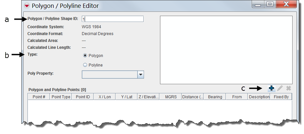The height and width of the screenshot is (134, 304).
Task: Maximize the Polygon / Polyline Editor window
Action: [x=270, y=5]
